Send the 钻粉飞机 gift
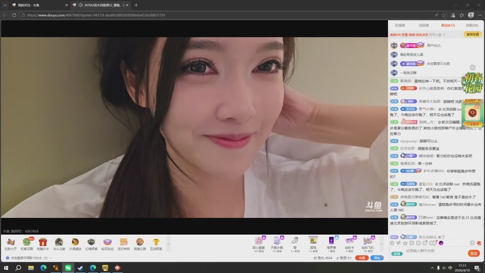Image resolution: width=485 pixels, height=273 pixels. tap(368, 244)
